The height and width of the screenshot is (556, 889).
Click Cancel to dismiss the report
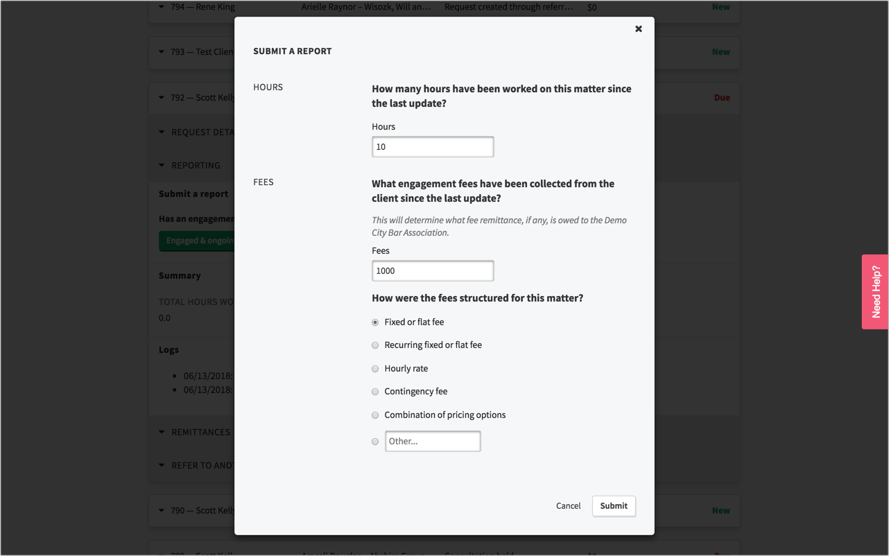pyautogui.click(x=568, y=506)
